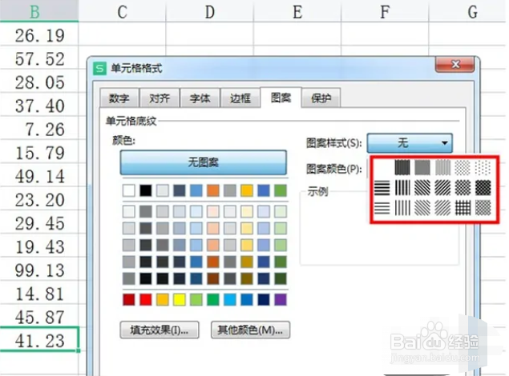
Task: Click the cell containing 14.81
Action: 39,293
